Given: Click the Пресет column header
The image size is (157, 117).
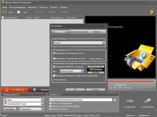Looking at the screenshot, I should (x=41, y=18).
